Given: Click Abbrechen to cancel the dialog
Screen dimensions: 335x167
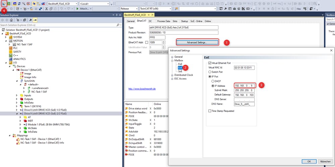Looking at the screenshot, I should (326, 161).
